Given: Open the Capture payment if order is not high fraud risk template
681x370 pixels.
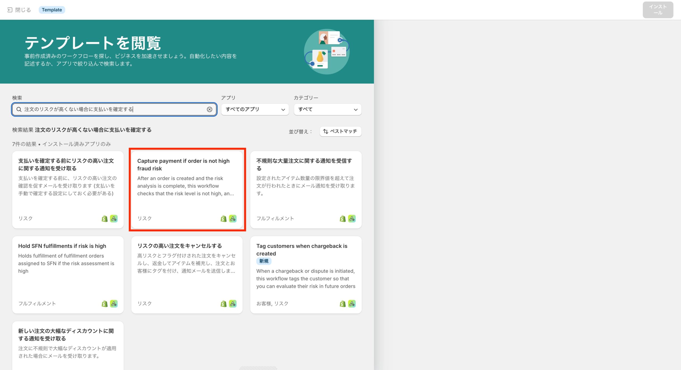Looking at the screenshot, I should (x=187, y=186).
